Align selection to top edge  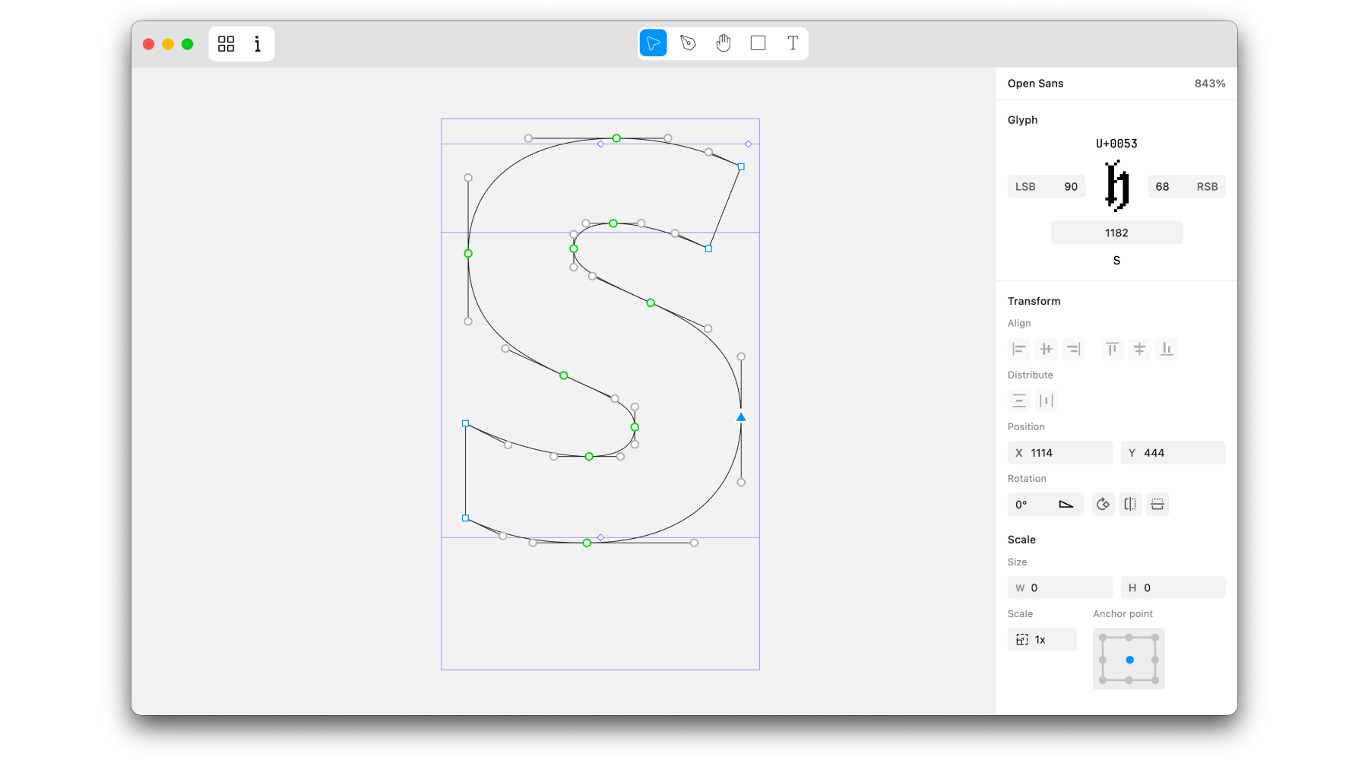(x=1112, y=349)
